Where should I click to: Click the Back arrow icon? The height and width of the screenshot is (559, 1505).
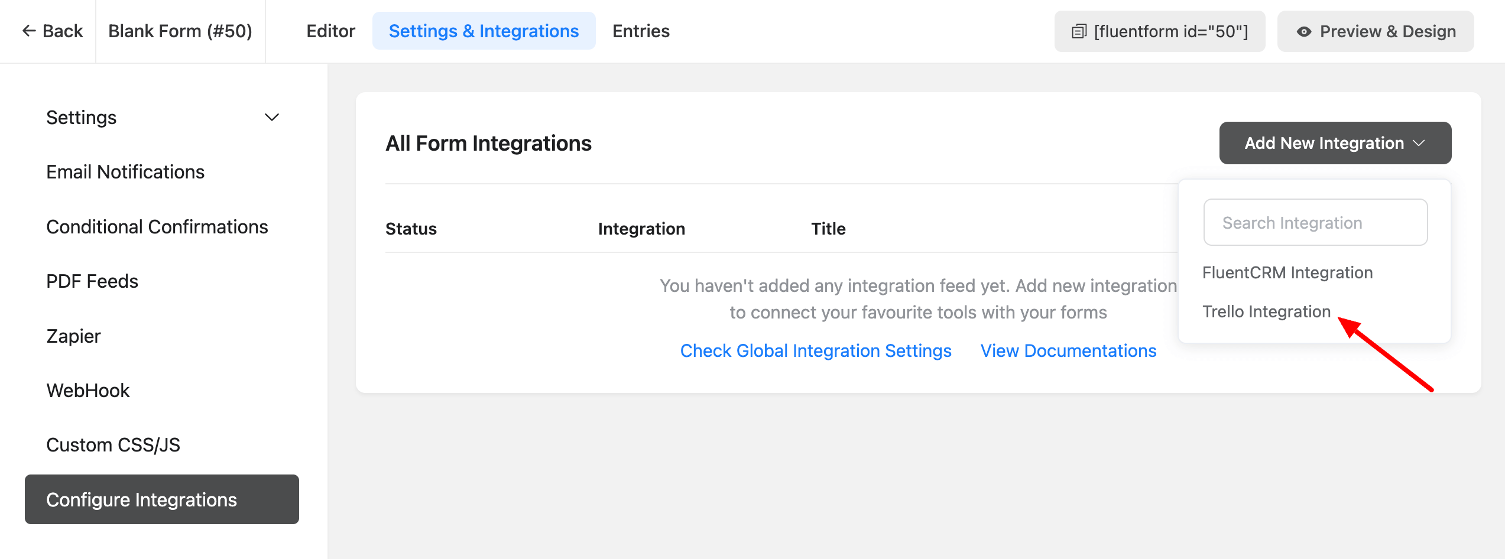click(x=28, y=31)
